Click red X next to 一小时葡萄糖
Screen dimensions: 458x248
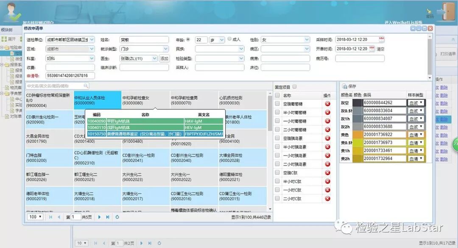click(327, 121)
